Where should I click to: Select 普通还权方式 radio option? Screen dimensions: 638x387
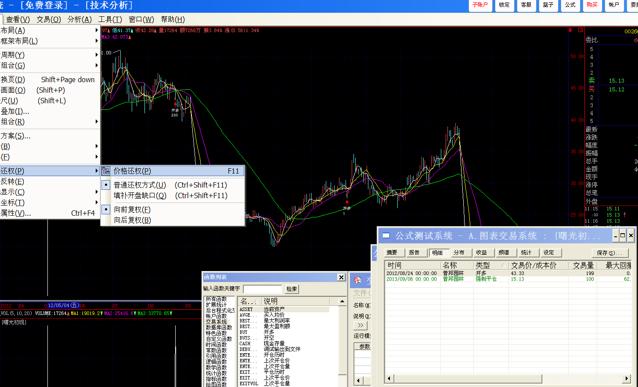[x=140, y=185]
